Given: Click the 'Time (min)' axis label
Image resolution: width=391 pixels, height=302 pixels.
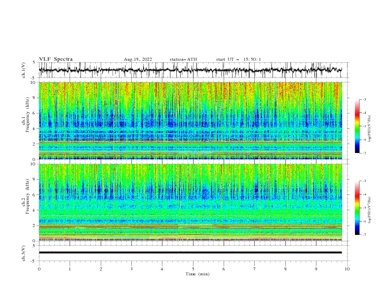Looking at the screenshot, I should (x=197, y=274).
